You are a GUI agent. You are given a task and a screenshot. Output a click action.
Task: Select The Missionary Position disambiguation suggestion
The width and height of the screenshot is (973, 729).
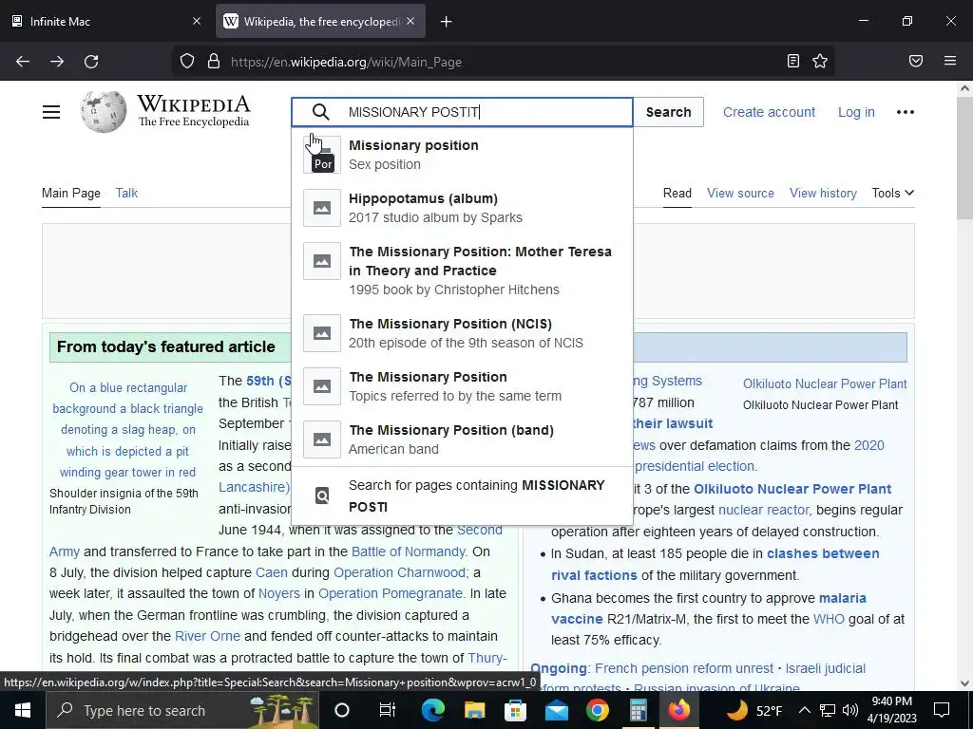pyautogui.click(x=463, y=386)
